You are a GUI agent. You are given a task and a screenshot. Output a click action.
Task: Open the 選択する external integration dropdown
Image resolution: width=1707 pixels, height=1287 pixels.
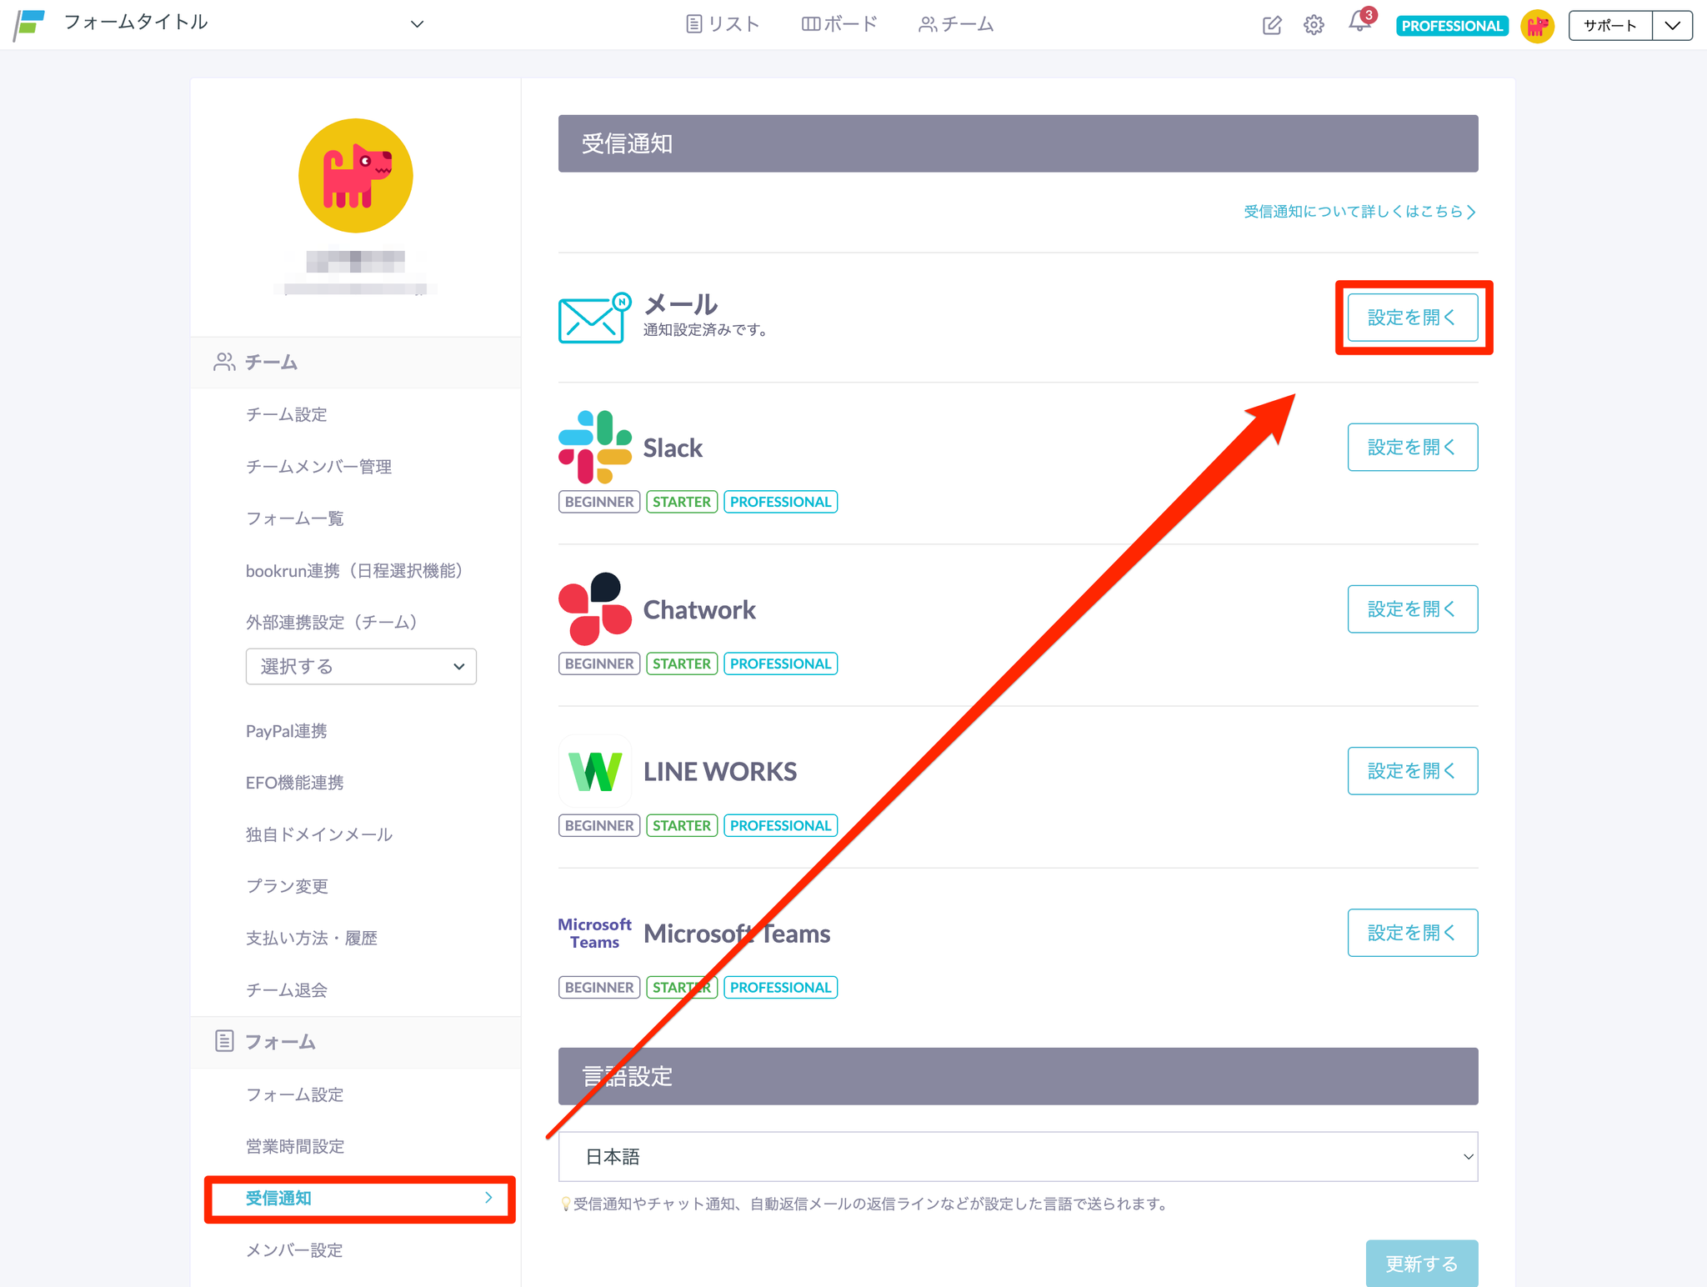point(361,666)
